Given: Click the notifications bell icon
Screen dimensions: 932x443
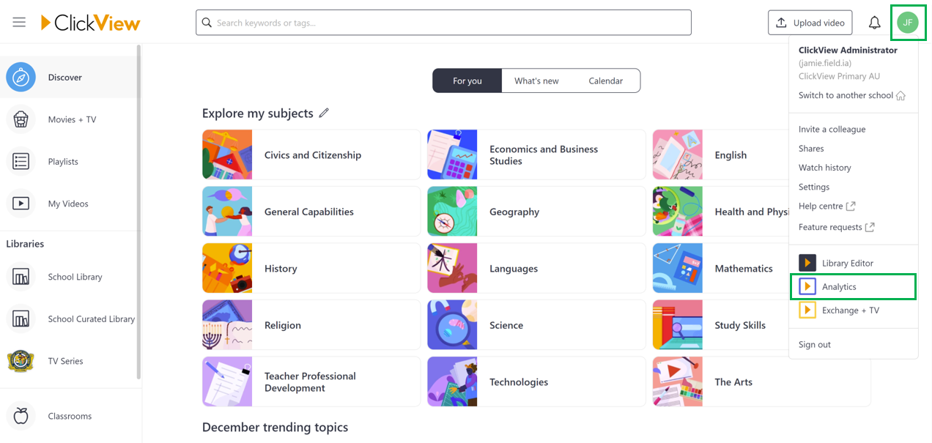Looking at the screenshot, I should pos(874,23).
